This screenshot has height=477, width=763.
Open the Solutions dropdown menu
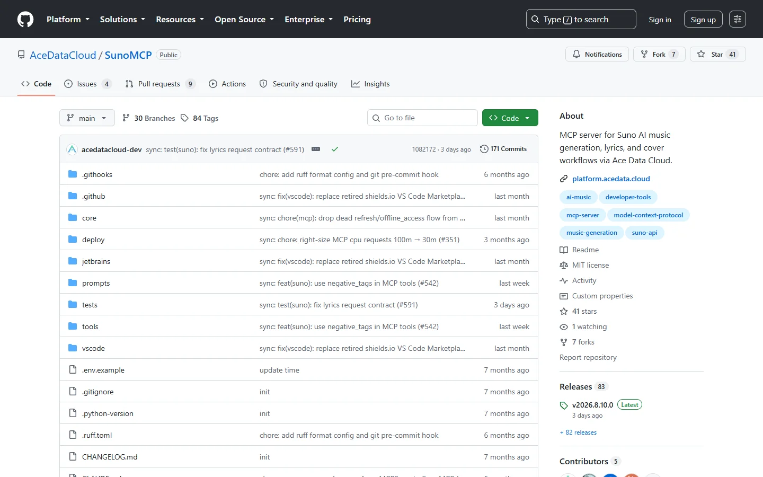tap(122, 20)
